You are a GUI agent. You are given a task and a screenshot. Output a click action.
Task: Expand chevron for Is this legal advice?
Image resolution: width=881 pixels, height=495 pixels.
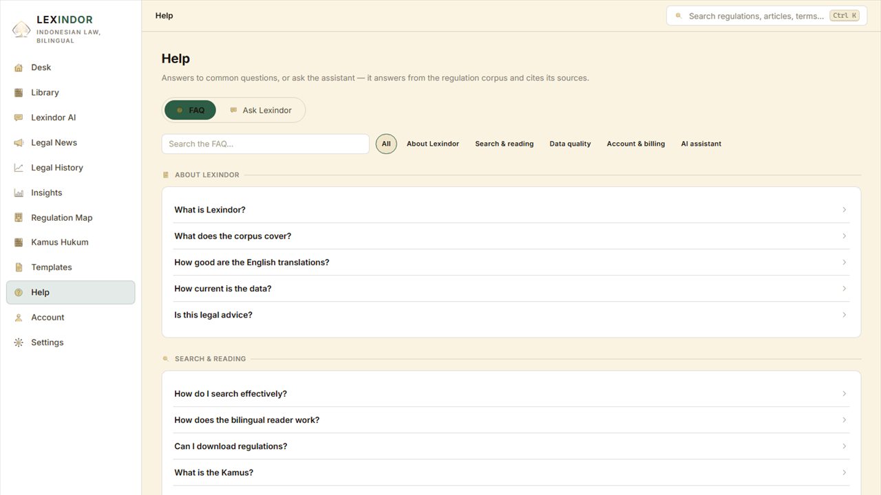(x=845, y=315)
